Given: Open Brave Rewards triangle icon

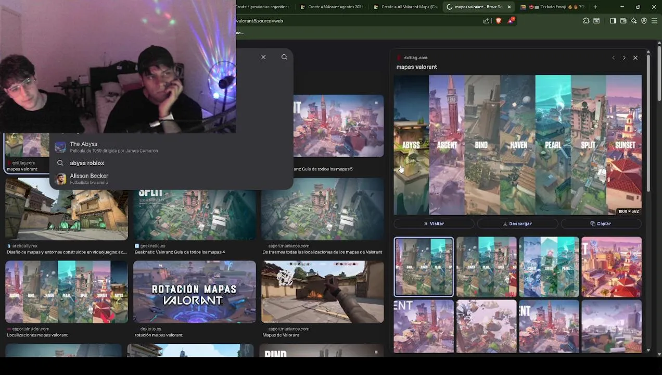Looking at the screenshot, I should coord(512,21).
